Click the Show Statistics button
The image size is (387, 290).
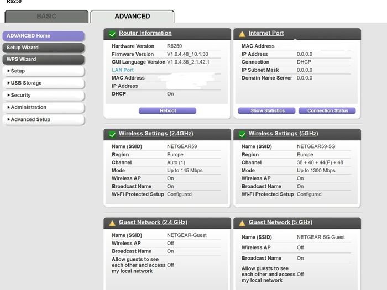(x=266, y=110)
